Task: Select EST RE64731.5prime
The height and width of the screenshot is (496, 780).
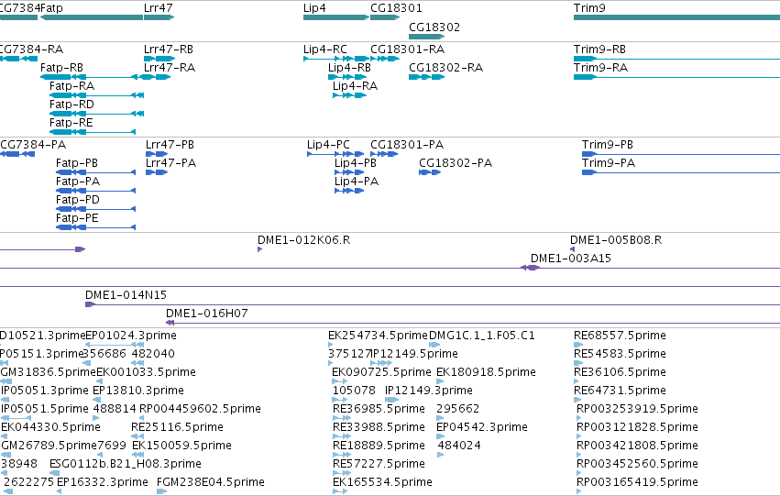Action: [x=577, y=400]
